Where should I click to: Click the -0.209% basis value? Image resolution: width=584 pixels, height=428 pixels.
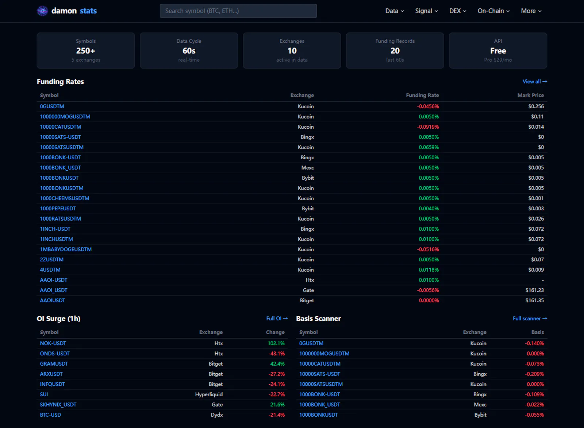(x=534, y=374)
